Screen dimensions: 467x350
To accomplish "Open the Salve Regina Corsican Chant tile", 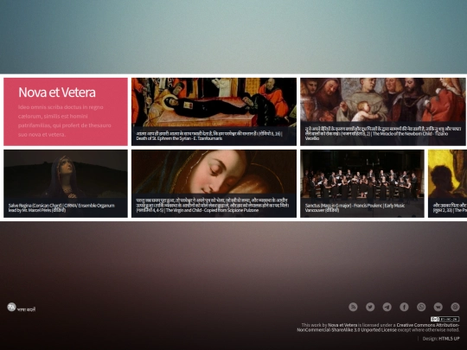I will (x=66, y=183).
